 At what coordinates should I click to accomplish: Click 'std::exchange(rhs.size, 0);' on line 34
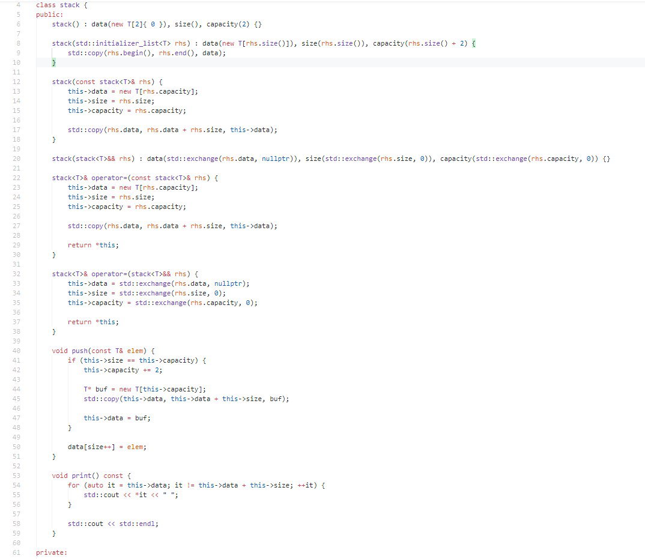click(x=172, y=293)
